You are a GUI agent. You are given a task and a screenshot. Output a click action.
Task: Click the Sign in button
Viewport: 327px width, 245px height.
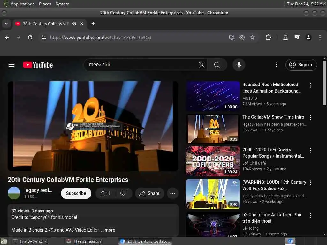pyautogui.click(x=301, y=65)
